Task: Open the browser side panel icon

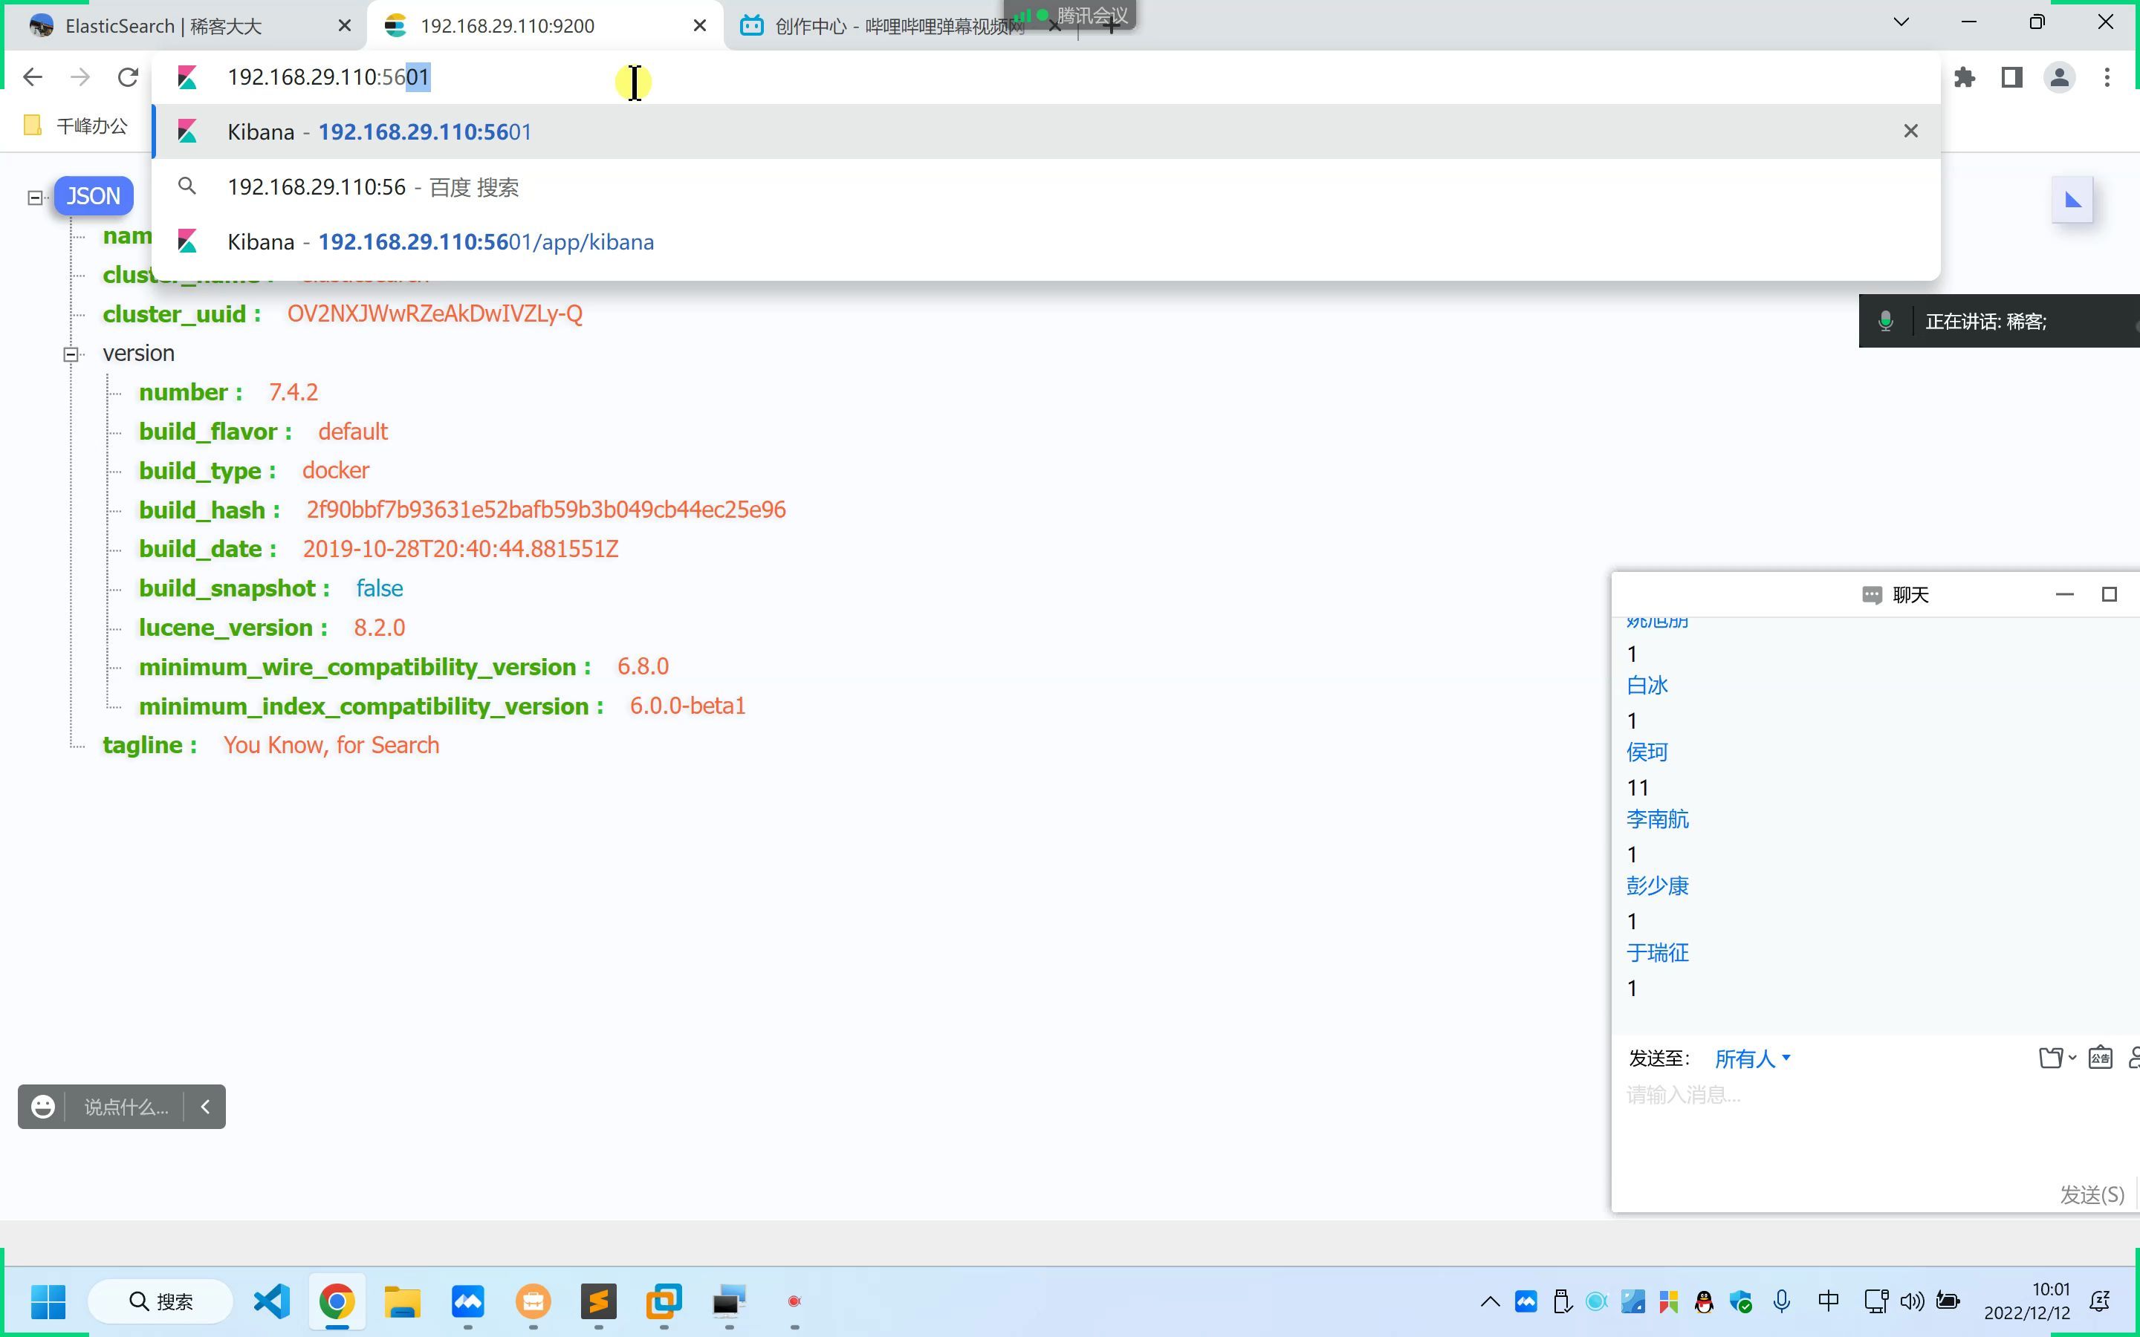Action: [2011, 78]
